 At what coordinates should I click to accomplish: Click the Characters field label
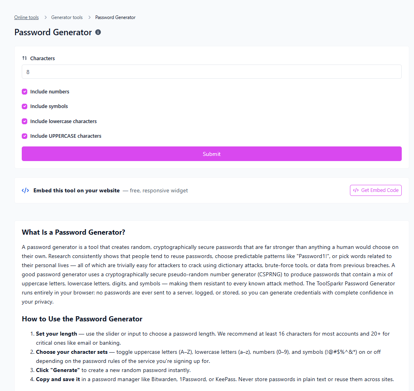coord(42,58)
